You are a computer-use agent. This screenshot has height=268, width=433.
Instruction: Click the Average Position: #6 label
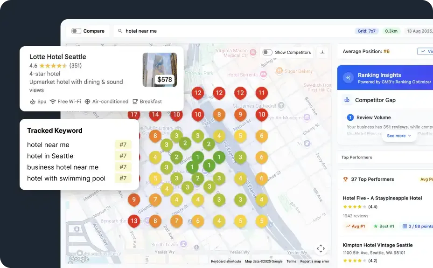366,51
